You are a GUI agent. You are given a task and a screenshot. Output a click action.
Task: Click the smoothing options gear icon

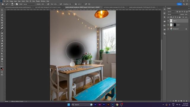click(76, 4)
